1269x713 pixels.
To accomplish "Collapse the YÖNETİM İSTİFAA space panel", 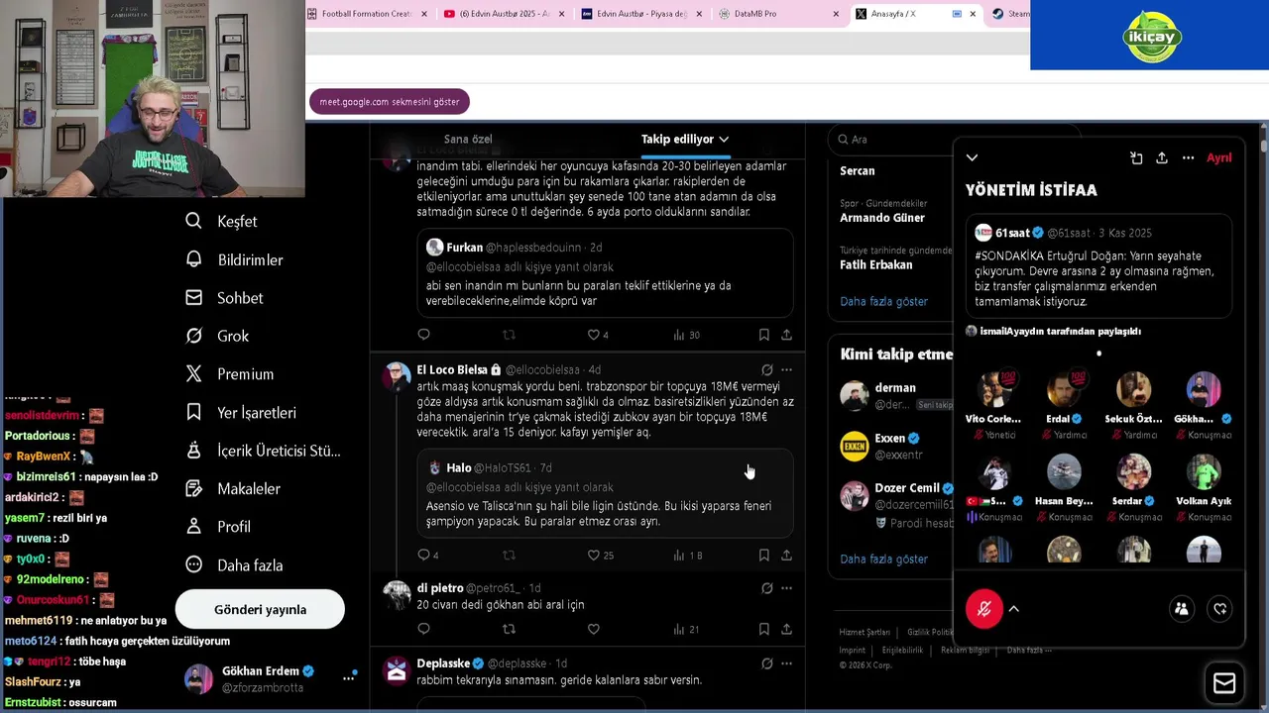I will [972, 157].
